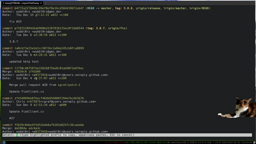This screenshot has height=144, width=256.
Task: Click merge parent 'k5839c0'
Action: click(20, 72)
